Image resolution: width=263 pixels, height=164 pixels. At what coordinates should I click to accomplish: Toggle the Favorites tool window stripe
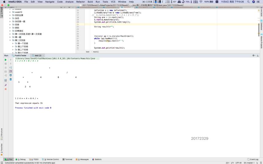point(2,149)
